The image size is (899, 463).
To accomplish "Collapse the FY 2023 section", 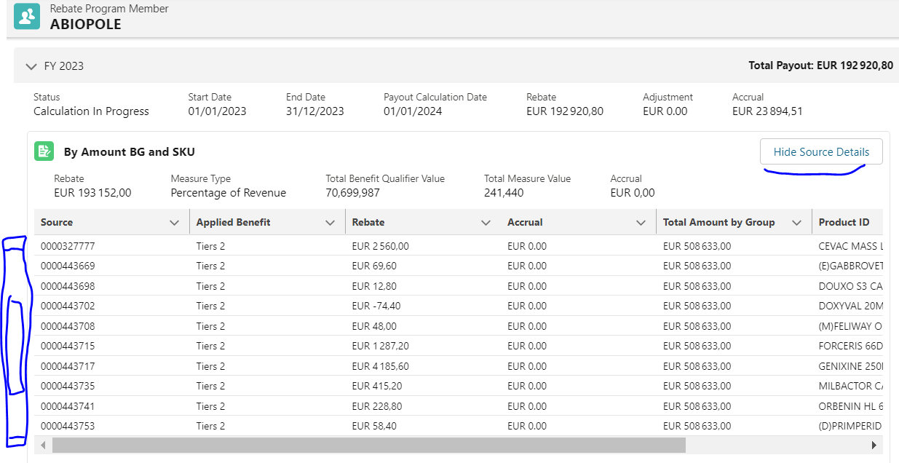I will click(x=31, y=66).
